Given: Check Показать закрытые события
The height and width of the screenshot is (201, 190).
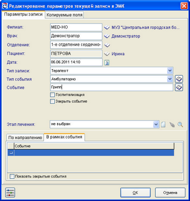Looking at the screenshot, I should 12,176.
